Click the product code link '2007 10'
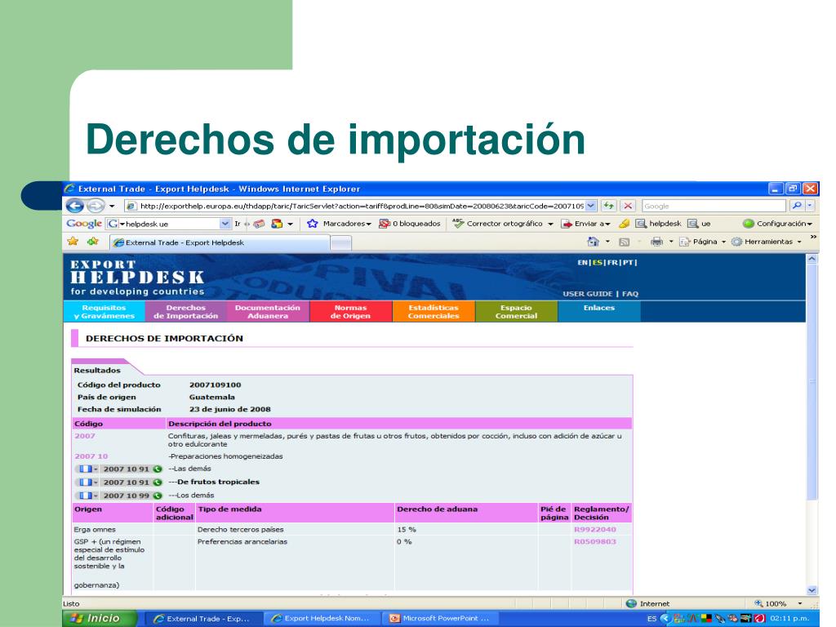 [x=91, y=456]
